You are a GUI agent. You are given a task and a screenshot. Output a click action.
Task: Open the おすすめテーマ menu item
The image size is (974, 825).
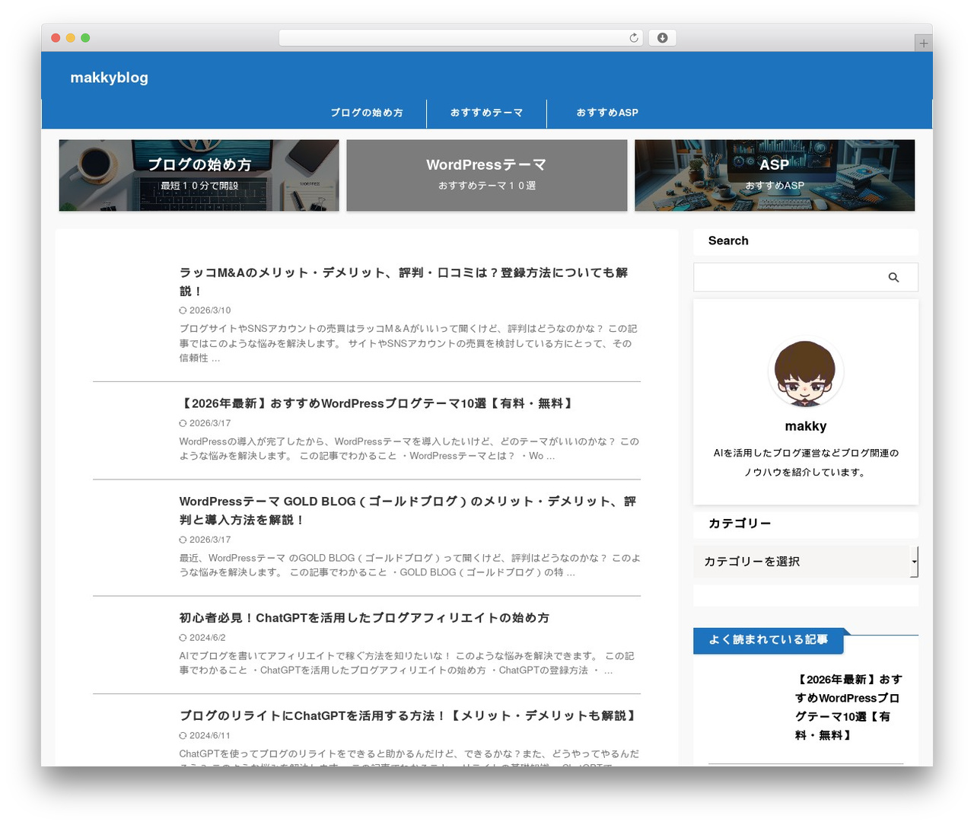(x=486, y=113)
